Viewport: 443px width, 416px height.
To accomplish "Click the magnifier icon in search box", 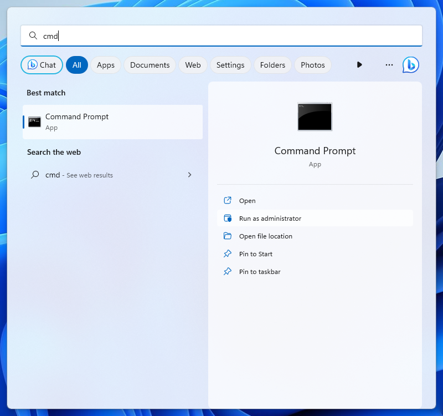I will click(x=33, y=35).
